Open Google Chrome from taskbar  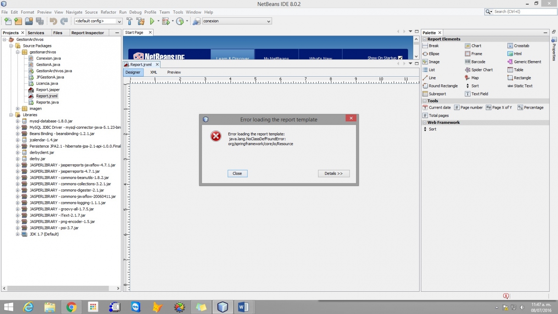pyautogui.click(x=71, y=307)
